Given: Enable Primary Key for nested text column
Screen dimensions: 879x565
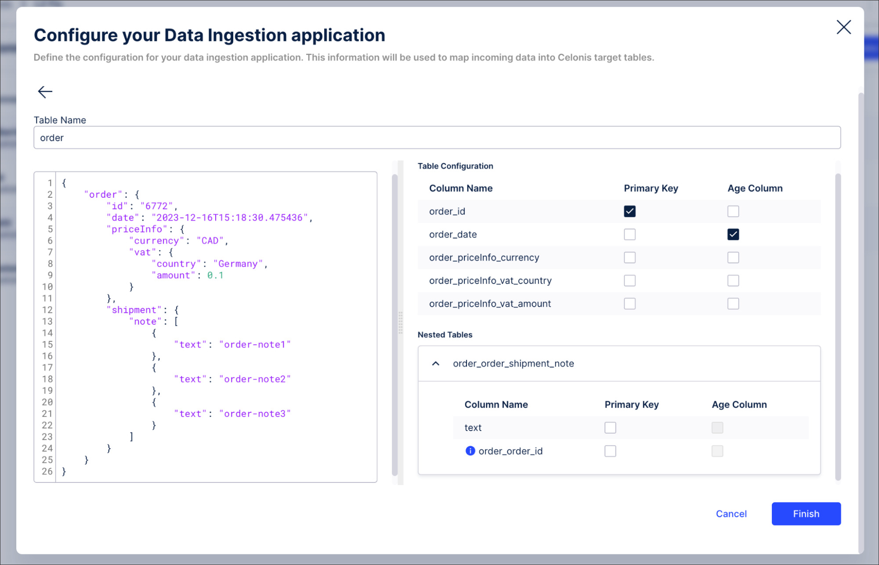Looking at the screenshot, I should pyautogui.click(x=610, y=427).
